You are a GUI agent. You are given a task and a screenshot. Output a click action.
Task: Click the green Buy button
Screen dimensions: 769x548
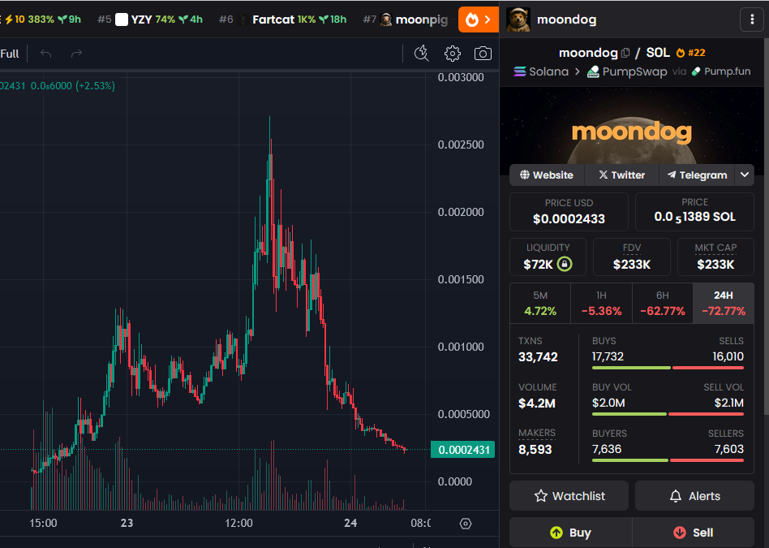[x=571, y=533]
